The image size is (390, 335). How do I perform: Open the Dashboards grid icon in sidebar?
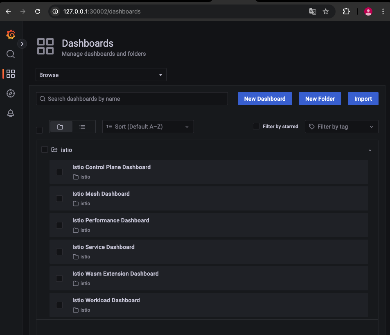pos(11,74)
